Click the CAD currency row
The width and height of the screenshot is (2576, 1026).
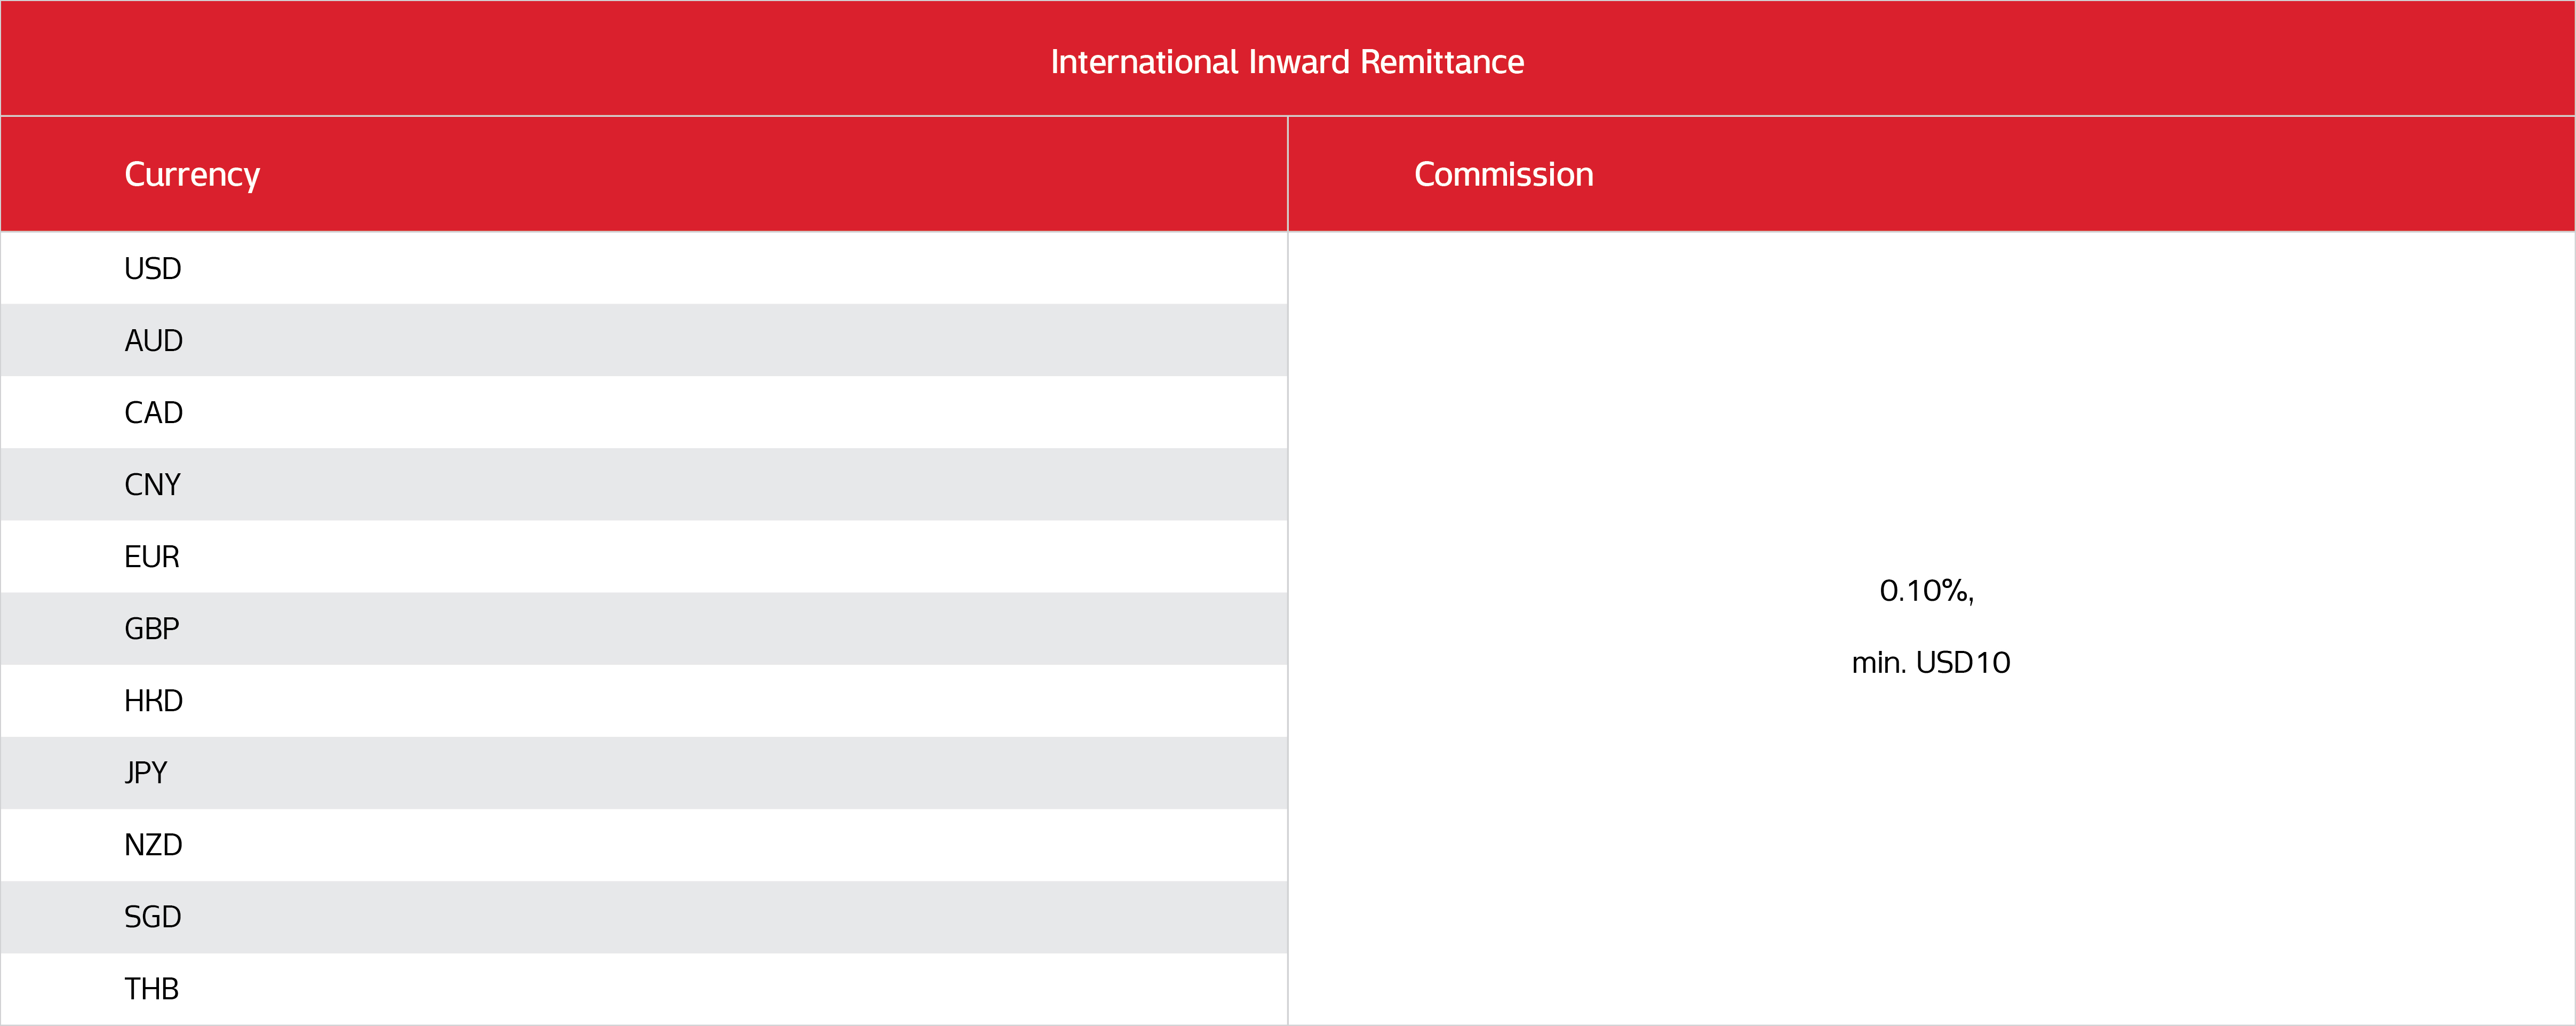click(x=644, y=413)
